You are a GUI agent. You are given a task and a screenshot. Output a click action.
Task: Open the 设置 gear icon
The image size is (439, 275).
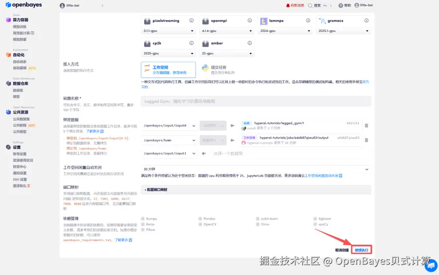point(9,147)
